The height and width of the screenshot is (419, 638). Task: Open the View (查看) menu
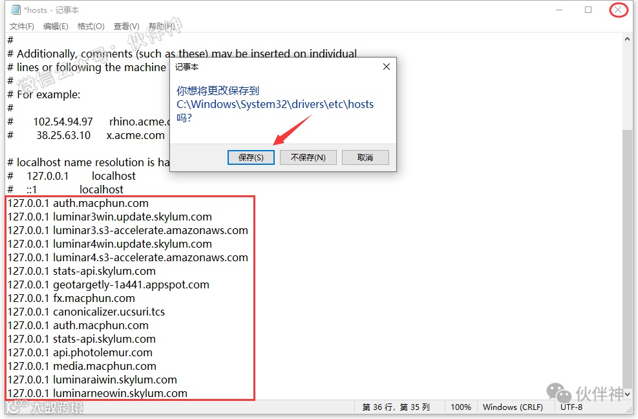tap(126, 27)
